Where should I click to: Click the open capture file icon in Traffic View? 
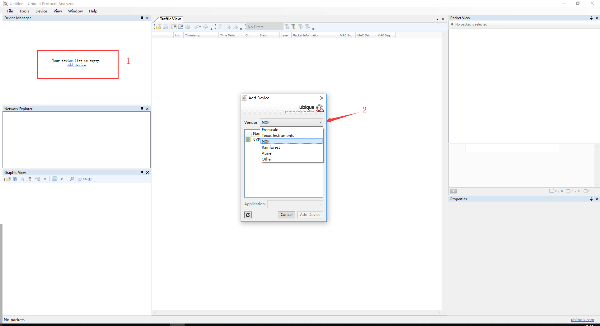[159, 27]
